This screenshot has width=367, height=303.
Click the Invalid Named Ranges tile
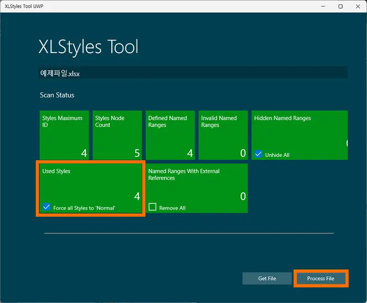click(223, 135)
